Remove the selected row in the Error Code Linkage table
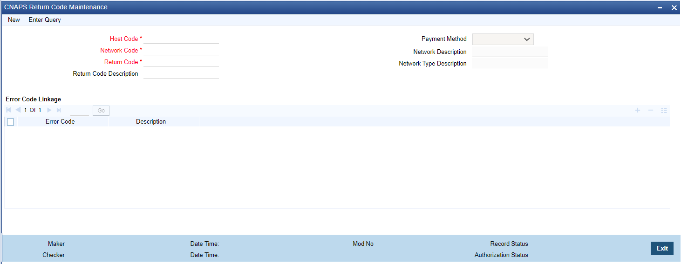 (x=651, y=110)
